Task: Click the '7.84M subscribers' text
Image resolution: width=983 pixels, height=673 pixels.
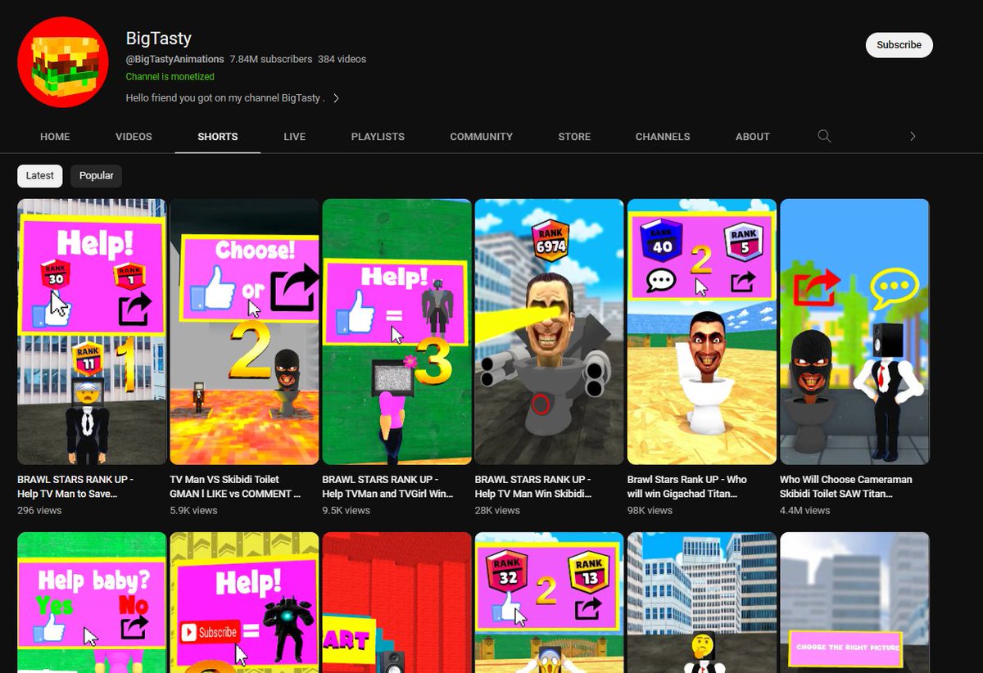Action: tap(271, 59)
